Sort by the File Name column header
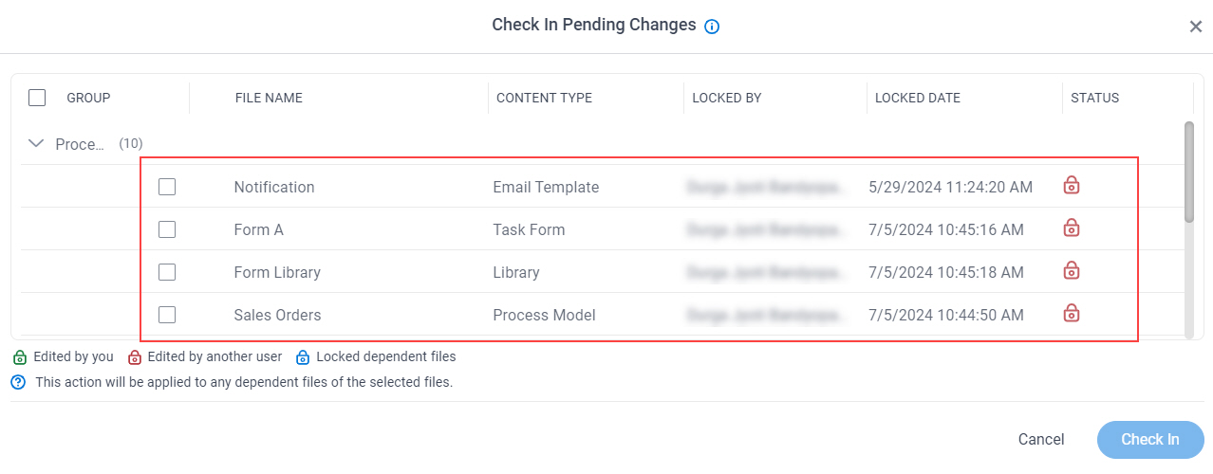The width and height of the screenshot is (1213, 474). pos(269,98)
